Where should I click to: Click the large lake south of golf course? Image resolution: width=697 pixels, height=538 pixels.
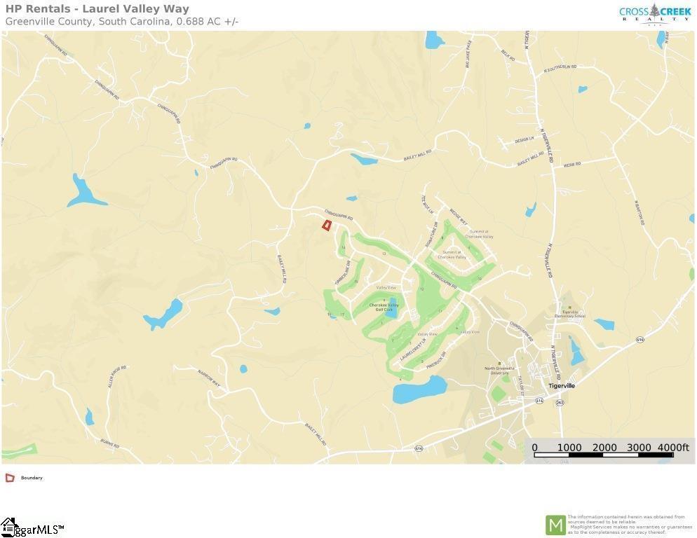[x=419, y=389]
